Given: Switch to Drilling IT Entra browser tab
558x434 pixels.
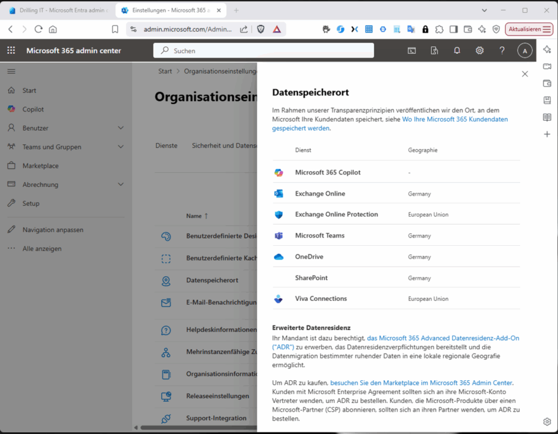Looking at the screenshot, I should [60, 11].
